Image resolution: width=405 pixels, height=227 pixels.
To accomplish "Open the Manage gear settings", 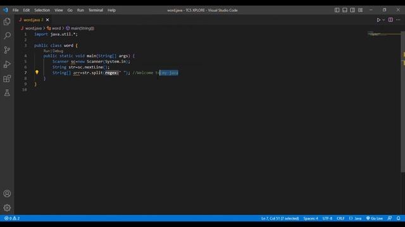I will [7, 207].
